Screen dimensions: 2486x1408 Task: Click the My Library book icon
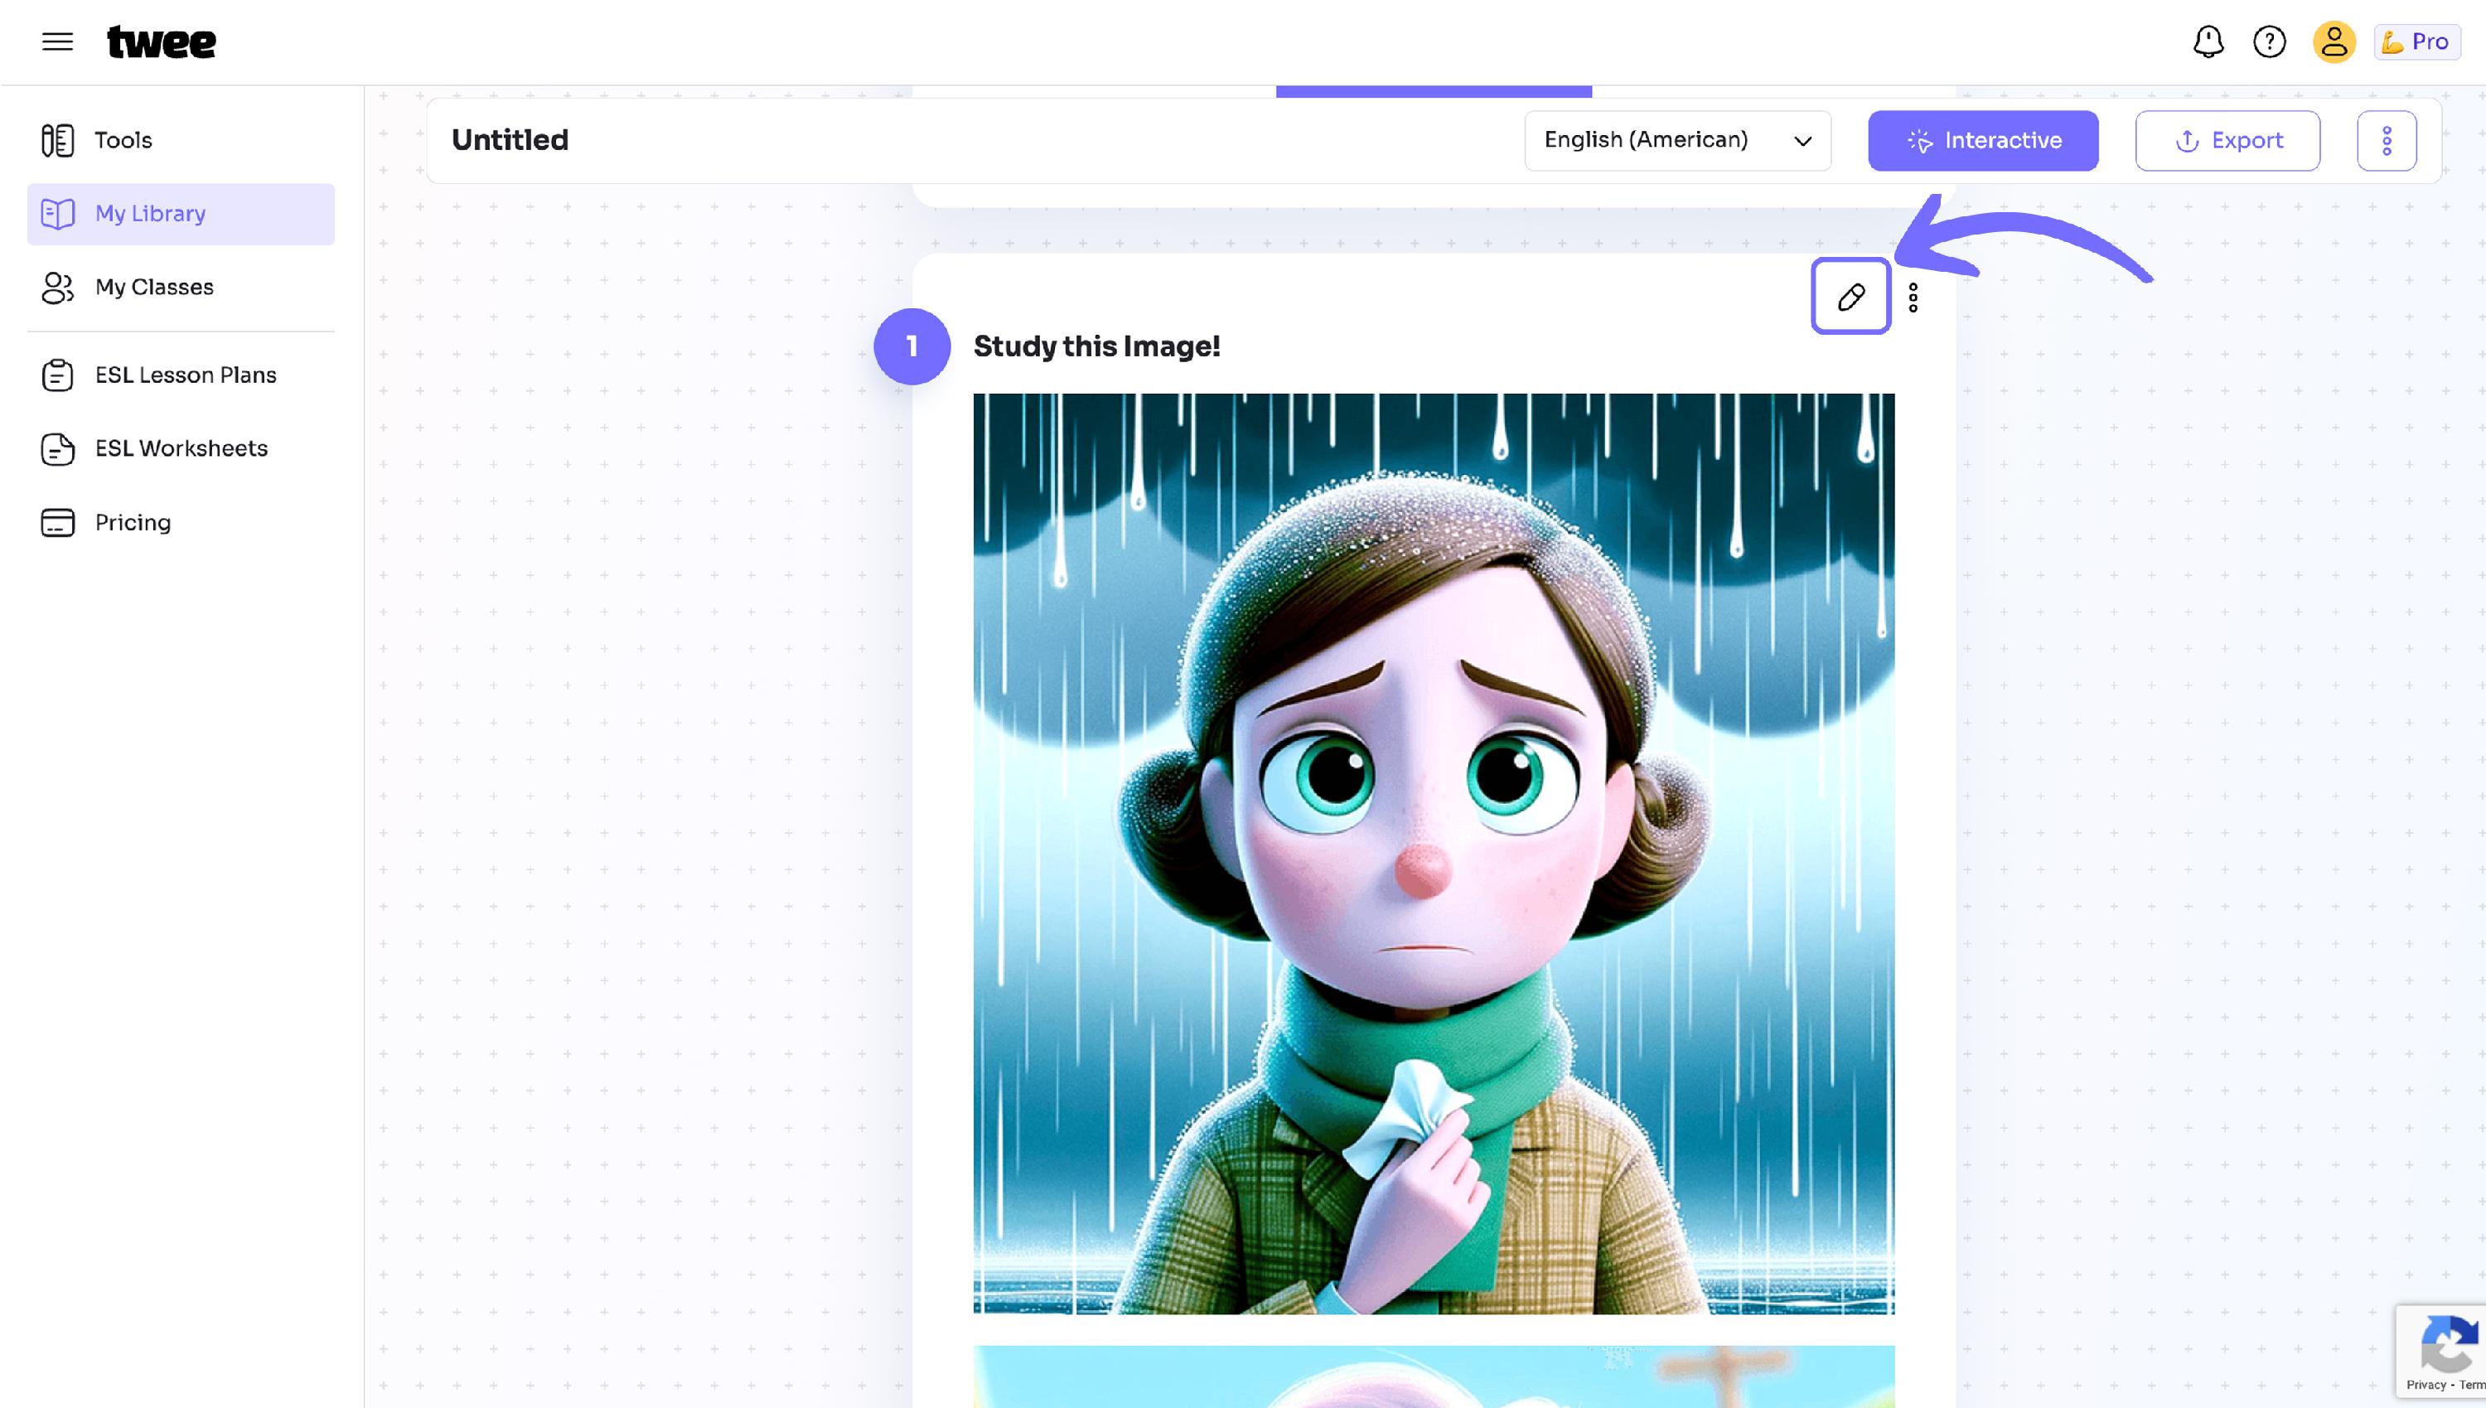[58, 214]
